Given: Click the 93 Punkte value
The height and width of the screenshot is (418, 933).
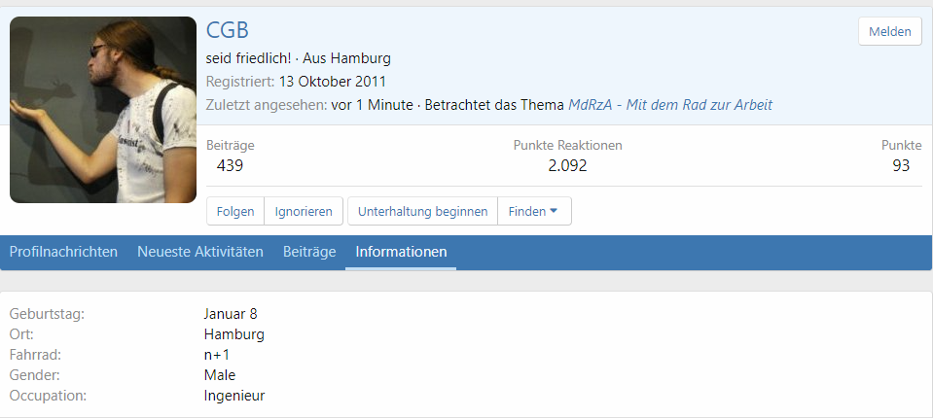Looking at the screenshot, I should pos(901,165).
